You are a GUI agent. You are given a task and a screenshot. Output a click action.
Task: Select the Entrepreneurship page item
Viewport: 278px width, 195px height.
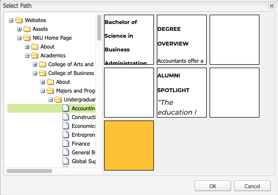coord(84,135)
